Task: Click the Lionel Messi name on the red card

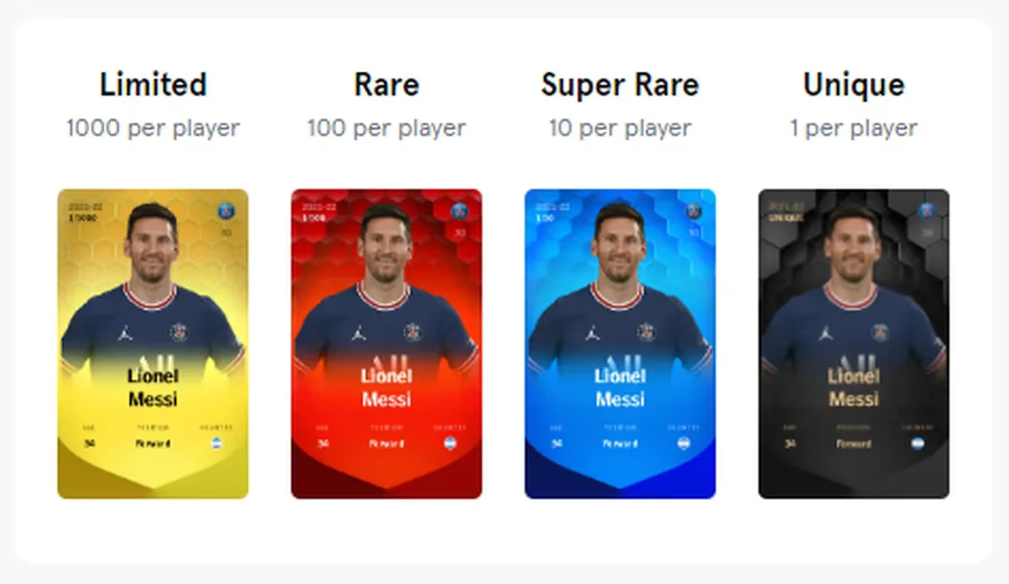Action: (x=387, y=388)
